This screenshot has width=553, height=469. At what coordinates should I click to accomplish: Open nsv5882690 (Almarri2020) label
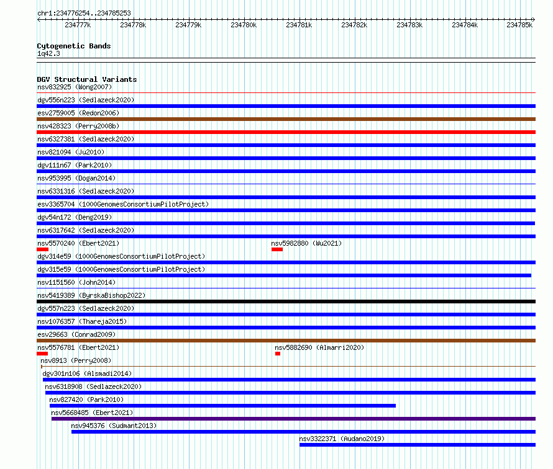[x=319, y=347]
